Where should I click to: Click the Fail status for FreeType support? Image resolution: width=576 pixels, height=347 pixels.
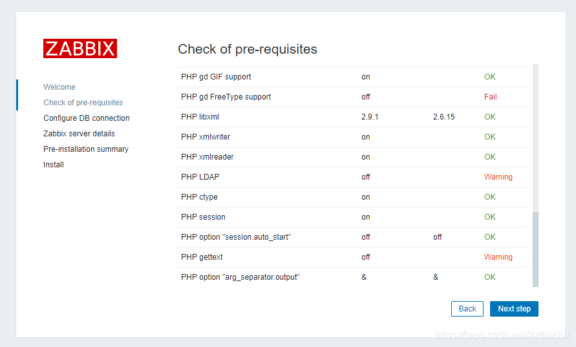(x=491, y=97)
